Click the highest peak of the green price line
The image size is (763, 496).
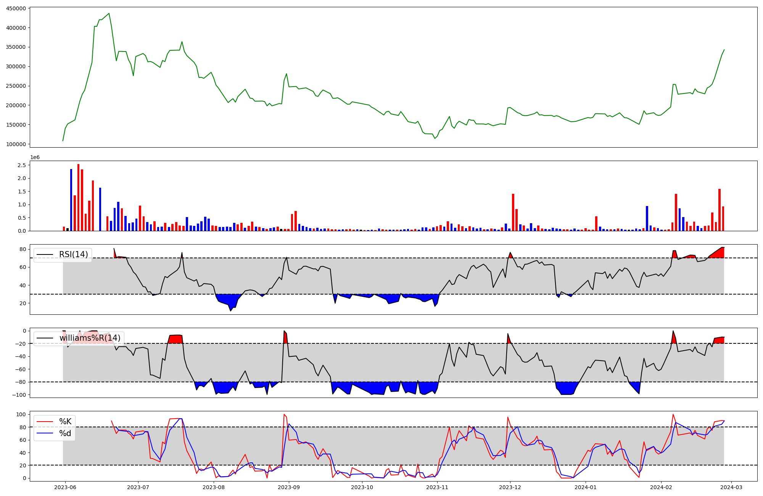click(109, 13)
